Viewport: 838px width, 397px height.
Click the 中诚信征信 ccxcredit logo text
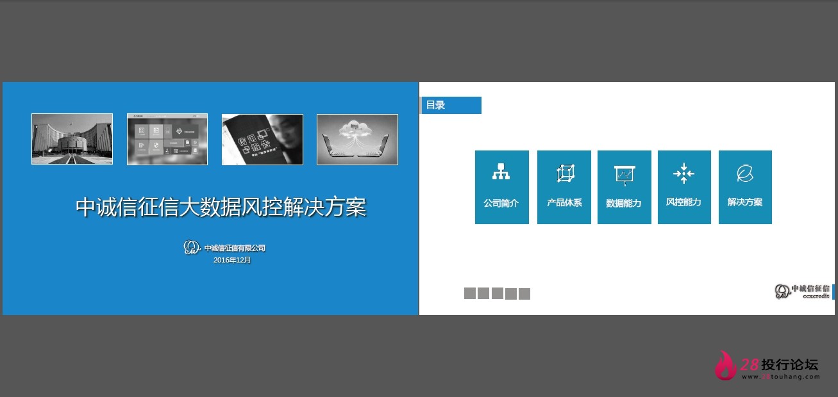[x=811, y=291]
